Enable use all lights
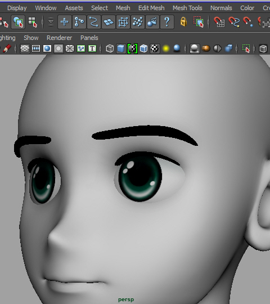The image size is (270, 304). click(x=166, y=48)
